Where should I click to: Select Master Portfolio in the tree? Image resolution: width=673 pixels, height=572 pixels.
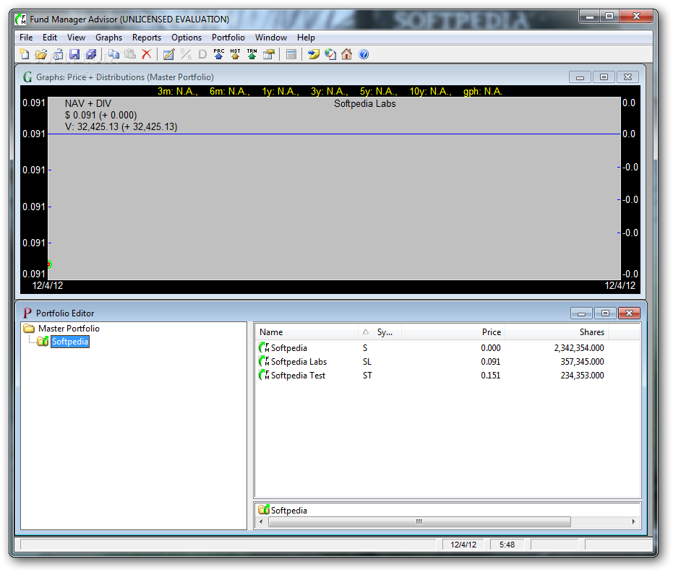pyautogui.click(x=69, y=329)
